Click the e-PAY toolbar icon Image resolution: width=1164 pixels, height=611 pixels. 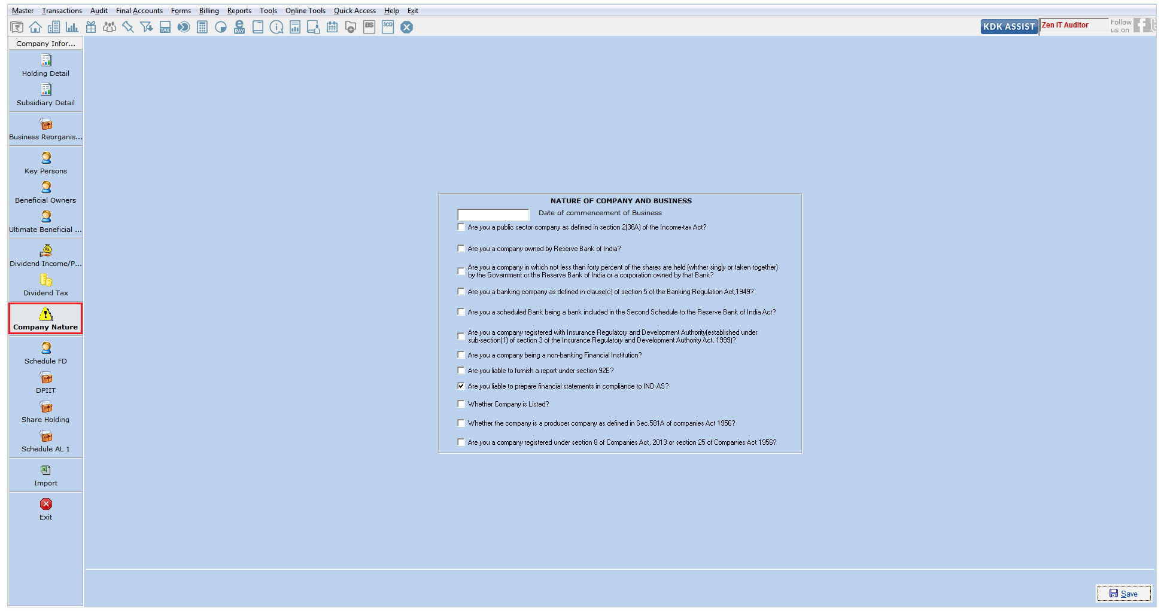tap(239, 27)
